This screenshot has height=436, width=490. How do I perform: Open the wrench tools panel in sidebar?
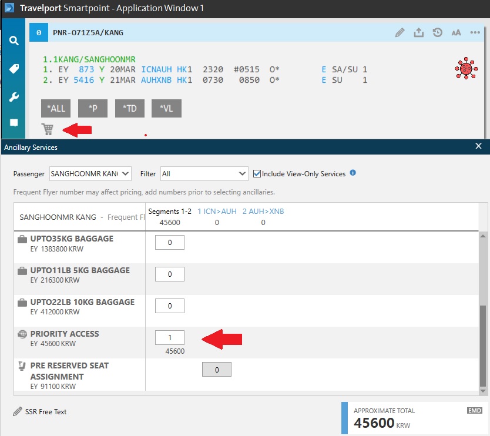[14, 97]
